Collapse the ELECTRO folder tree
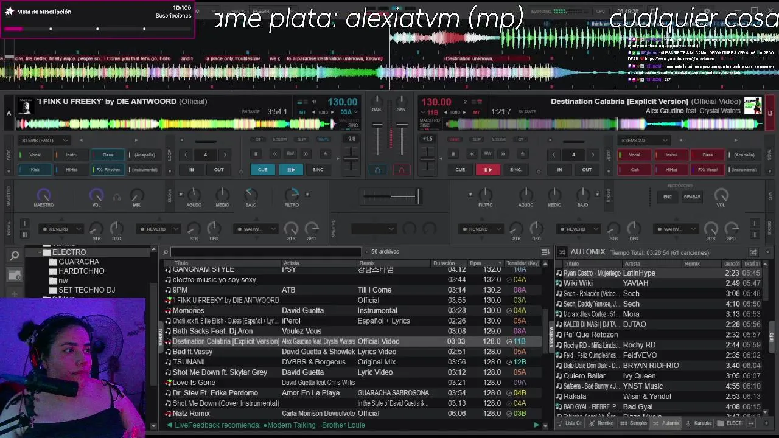779x438 pixels. 40,252
